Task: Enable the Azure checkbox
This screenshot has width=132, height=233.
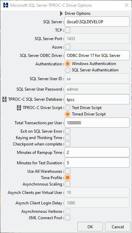Action: coord(68,47)
